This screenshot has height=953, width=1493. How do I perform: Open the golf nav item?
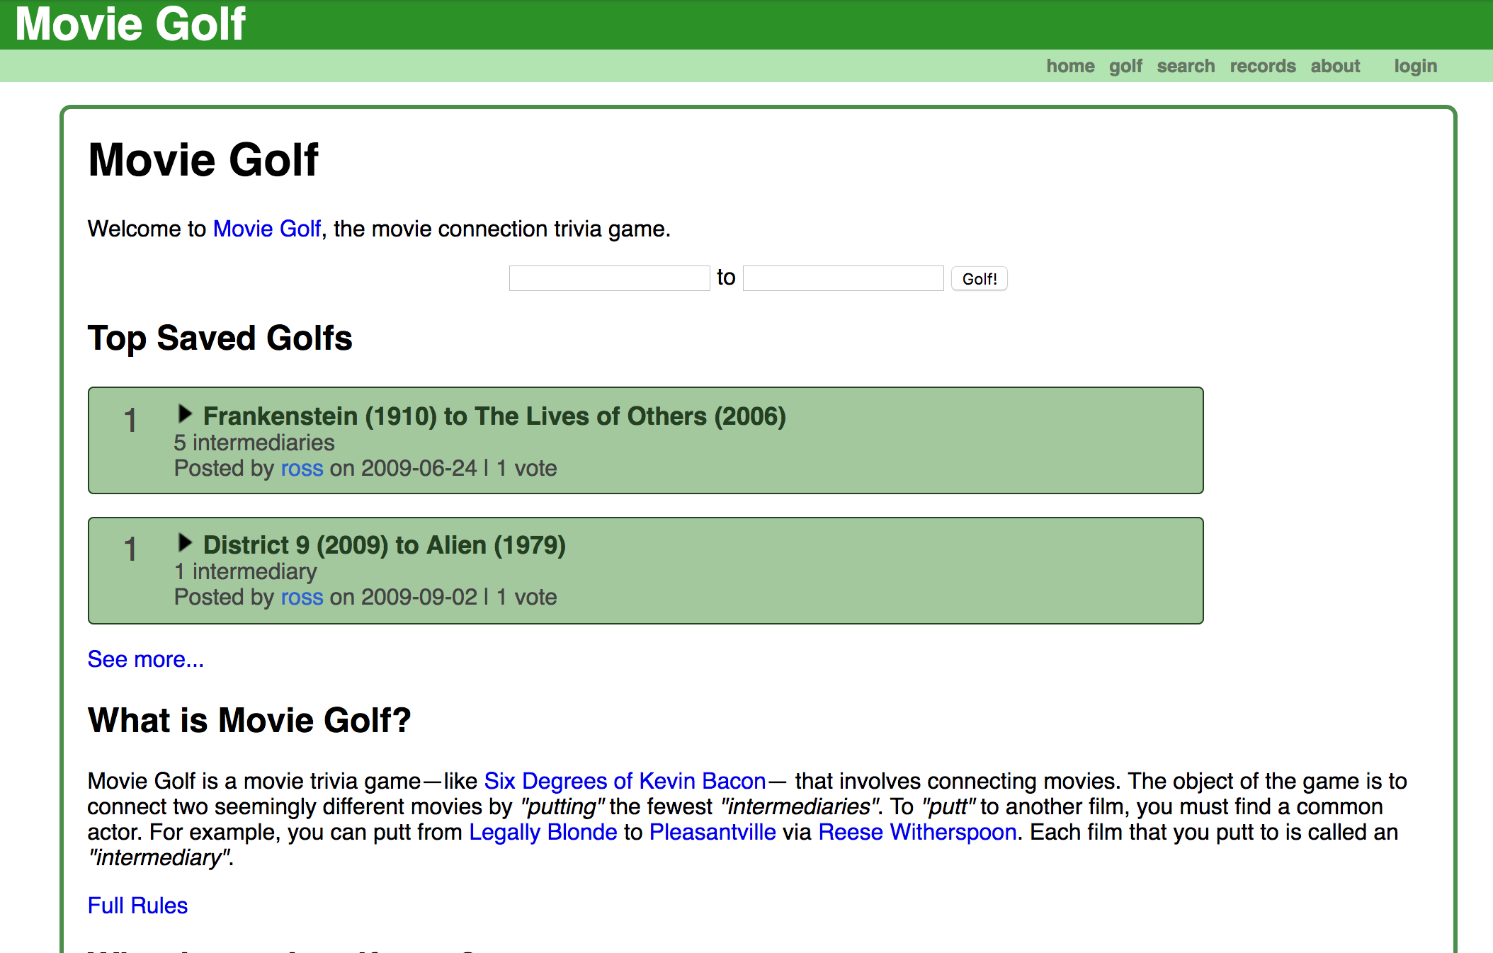[1125, 66]
